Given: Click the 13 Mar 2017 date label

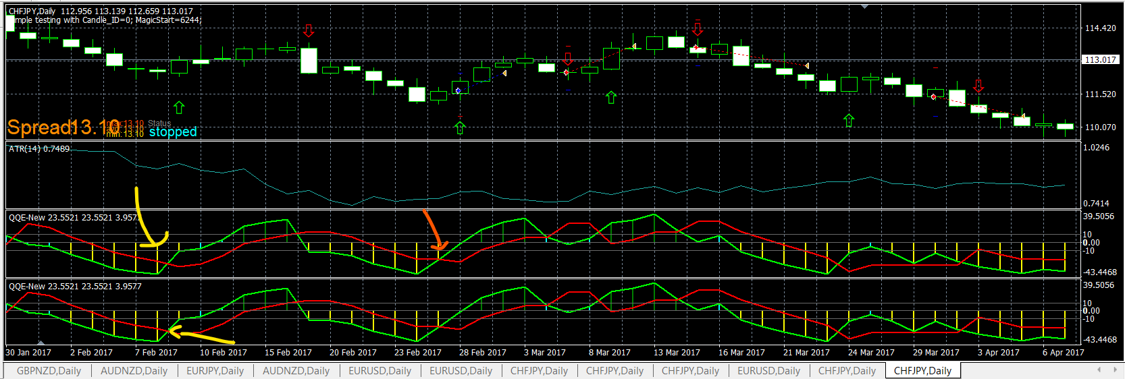Looking at the screenshot, I should tap(677, 352).
